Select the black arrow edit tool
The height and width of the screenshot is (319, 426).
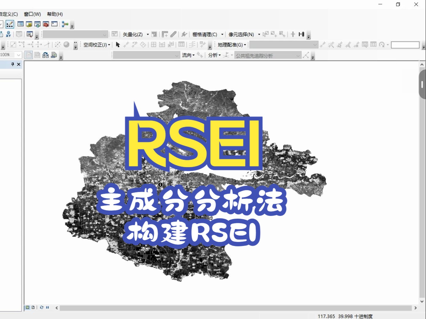click(118, 44)
